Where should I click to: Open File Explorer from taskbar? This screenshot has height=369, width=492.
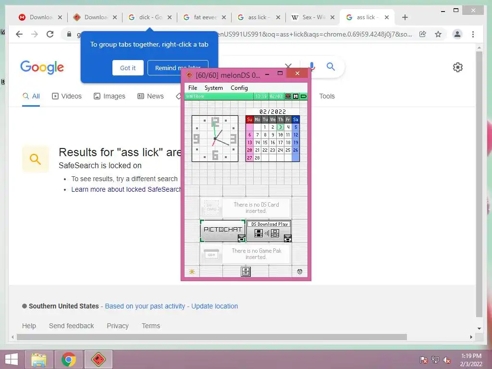click(x=38, y=359)
